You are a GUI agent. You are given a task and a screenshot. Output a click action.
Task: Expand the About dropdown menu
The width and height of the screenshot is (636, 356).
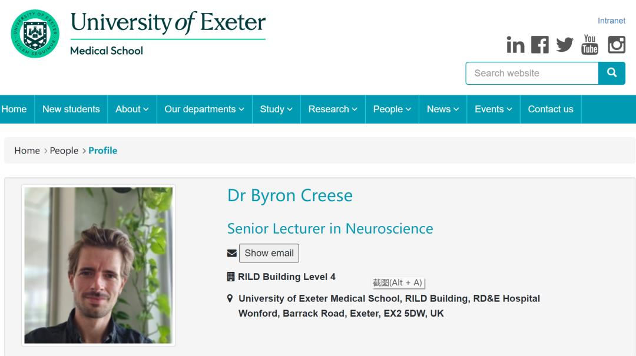point(132,109)
